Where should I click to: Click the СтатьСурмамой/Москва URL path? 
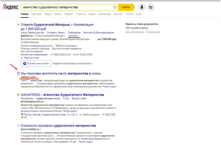[49, 36]
